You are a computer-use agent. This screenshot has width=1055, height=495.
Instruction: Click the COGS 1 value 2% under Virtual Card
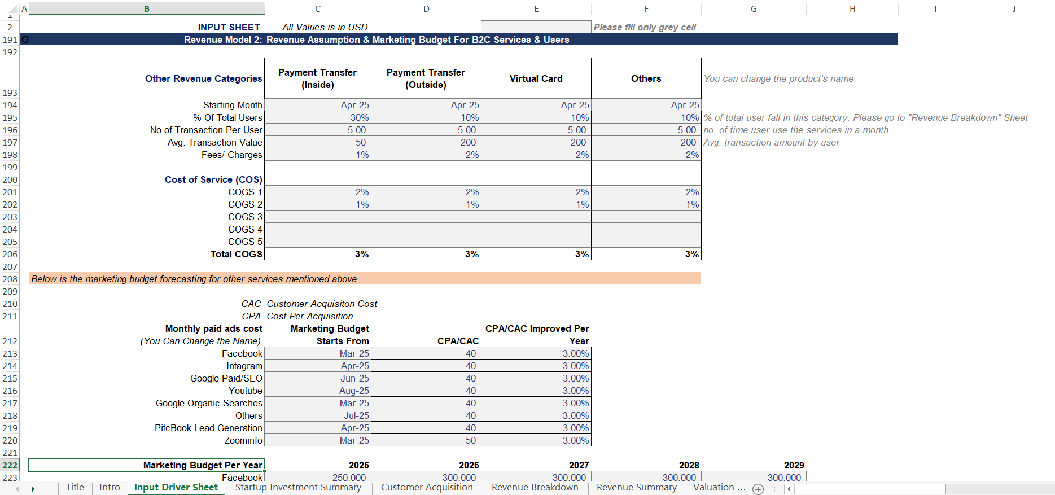536,192
